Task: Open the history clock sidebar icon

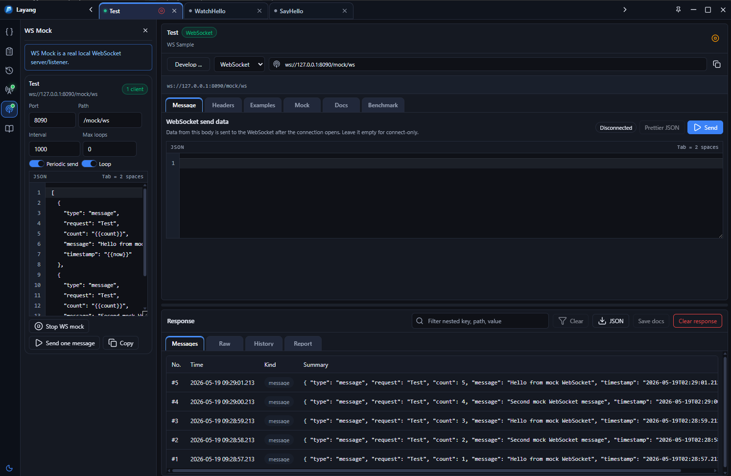Action: click(x=9, y=71)
